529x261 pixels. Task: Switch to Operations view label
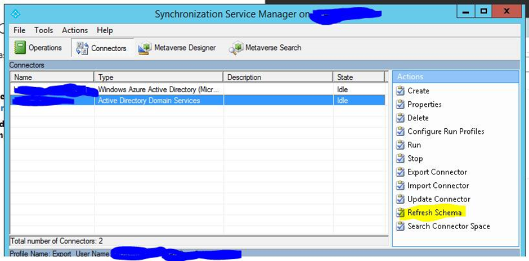45,48
